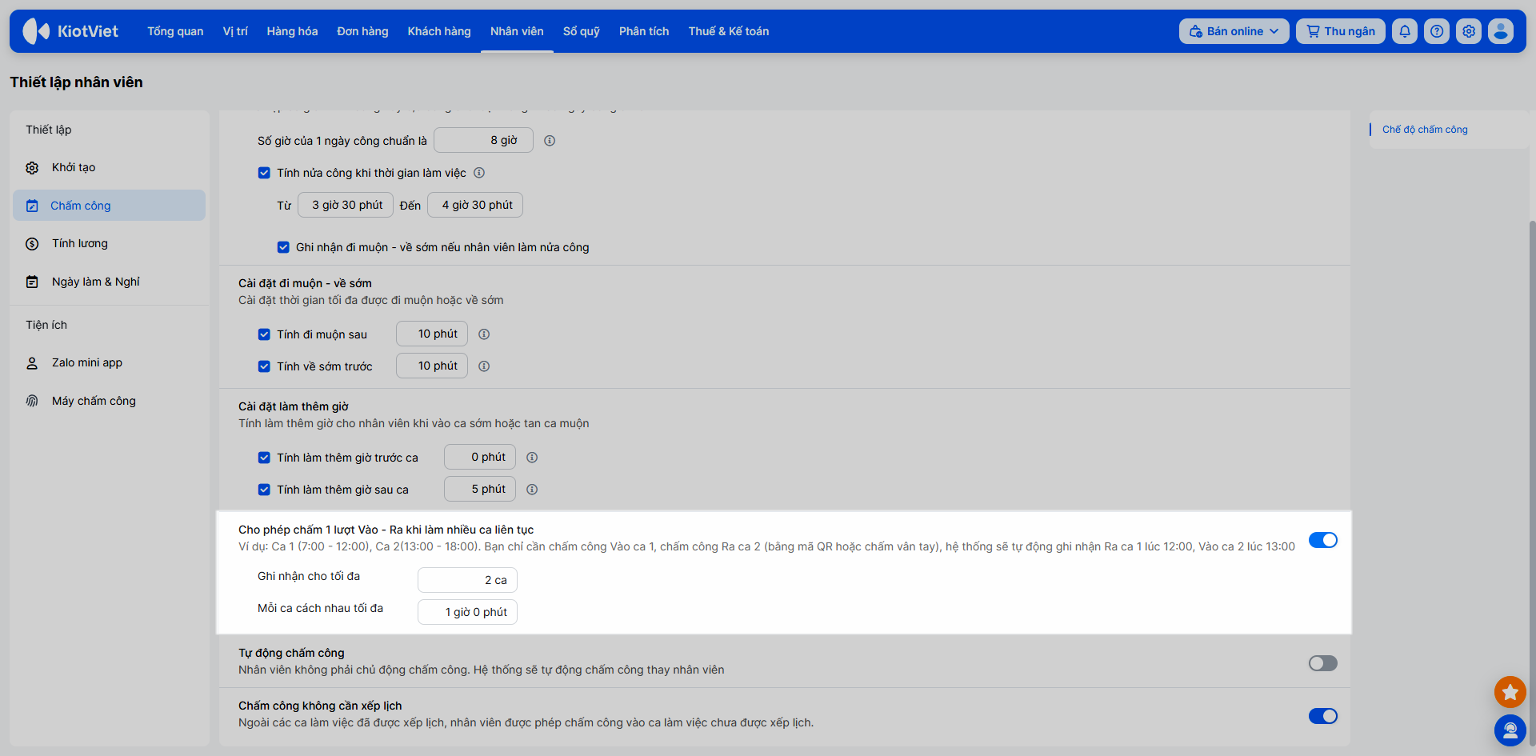Click the Từ 3 giờ 30 phút field
The width and height of the screenshot is (1536, 756).
(346, 205)
